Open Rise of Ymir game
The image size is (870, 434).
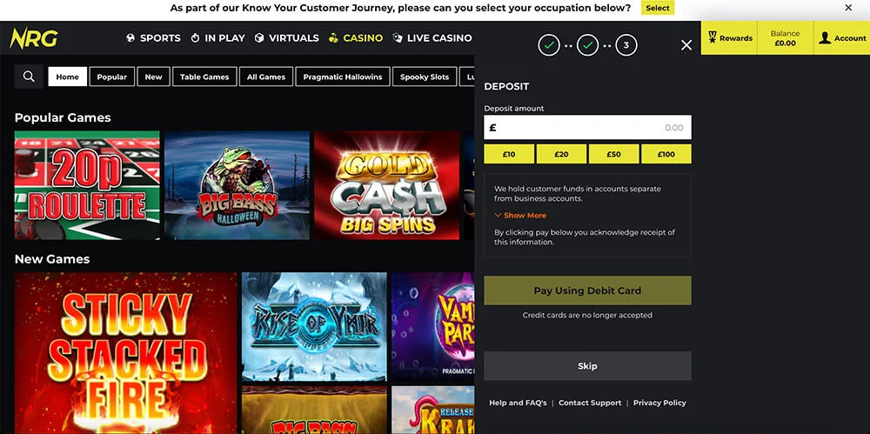coord(314,327)
